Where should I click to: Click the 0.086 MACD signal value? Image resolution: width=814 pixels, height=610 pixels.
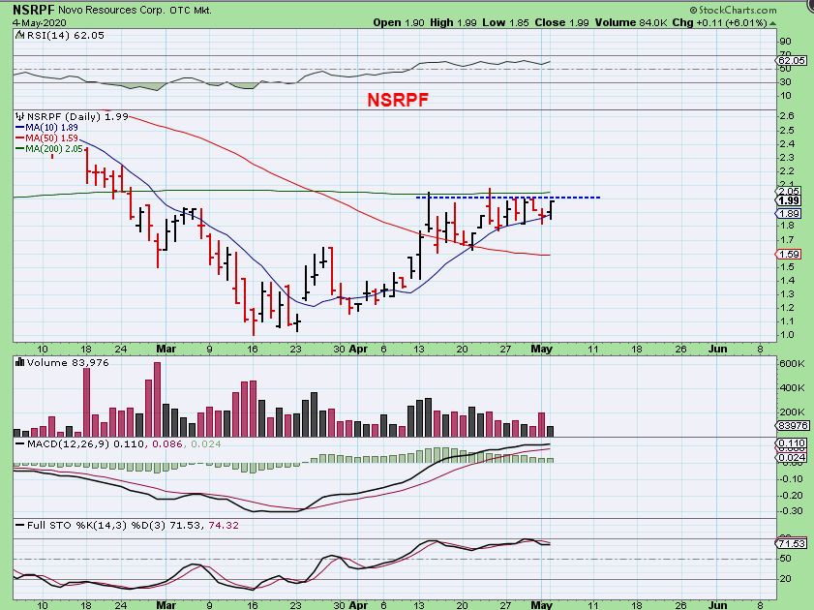click(x=167, y=443)
